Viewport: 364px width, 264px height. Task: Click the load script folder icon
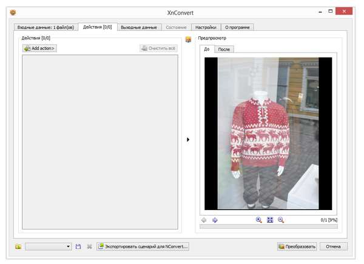pyautogui.click(x=18, y=246)
